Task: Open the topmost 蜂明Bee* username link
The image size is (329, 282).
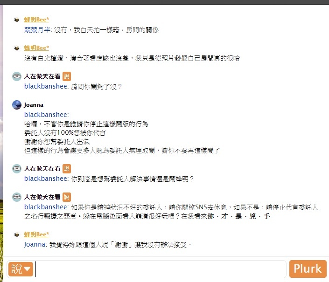Action: [x=36, y=20]
